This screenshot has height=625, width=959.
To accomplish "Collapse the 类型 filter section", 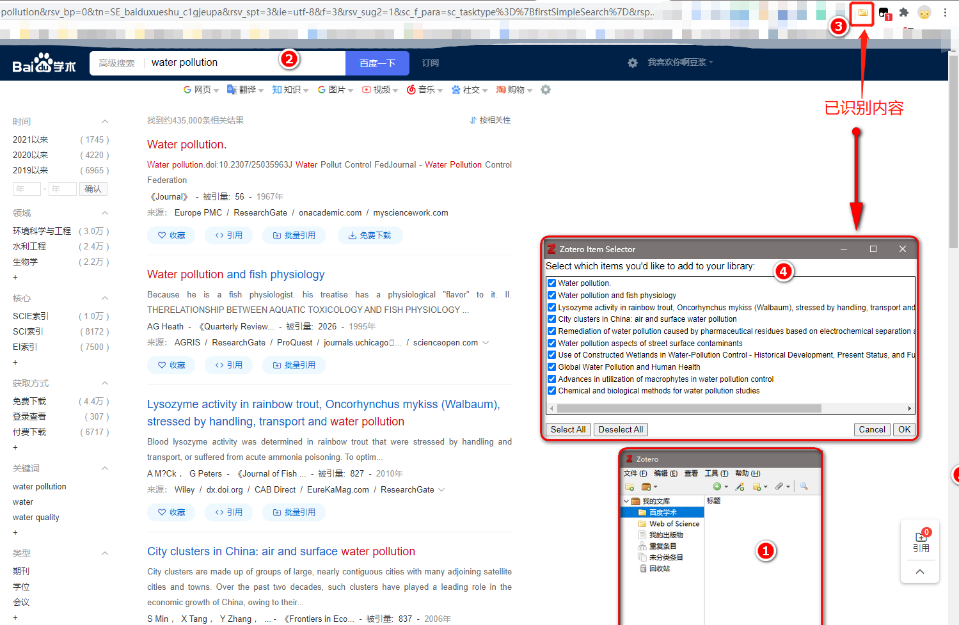I will tap(105, 553).
